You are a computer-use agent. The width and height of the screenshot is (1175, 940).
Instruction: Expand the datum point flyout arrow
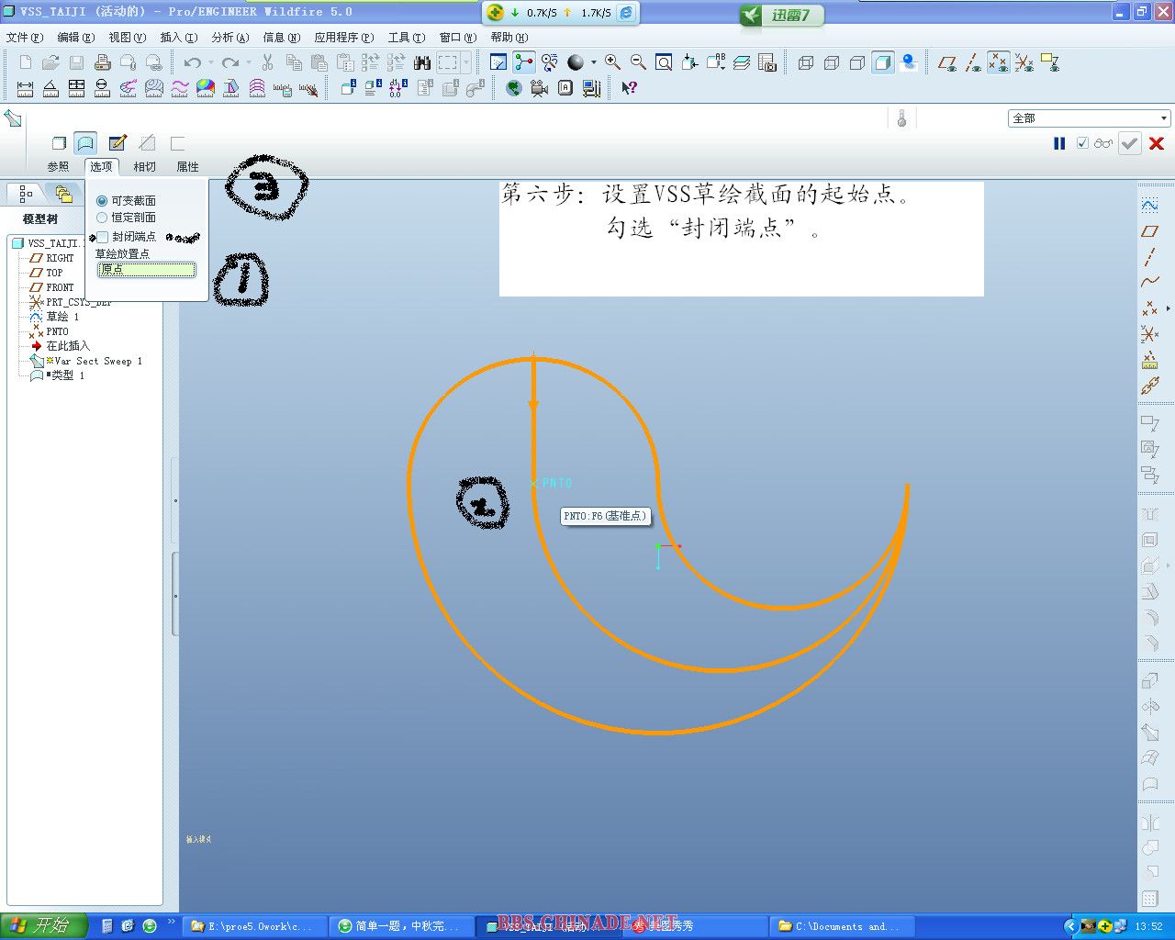(1168, 308)
